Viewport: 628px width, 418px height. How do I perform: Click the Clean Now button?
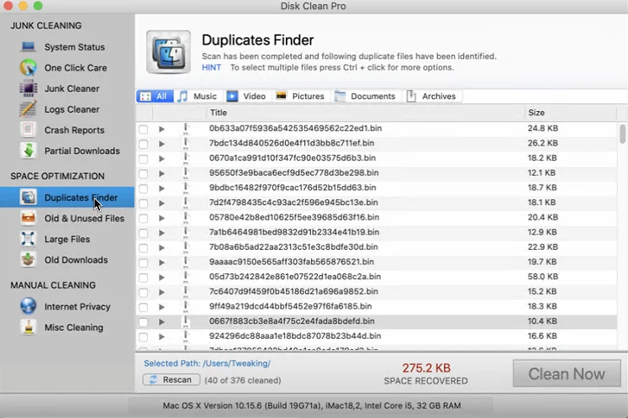(566, 374)
